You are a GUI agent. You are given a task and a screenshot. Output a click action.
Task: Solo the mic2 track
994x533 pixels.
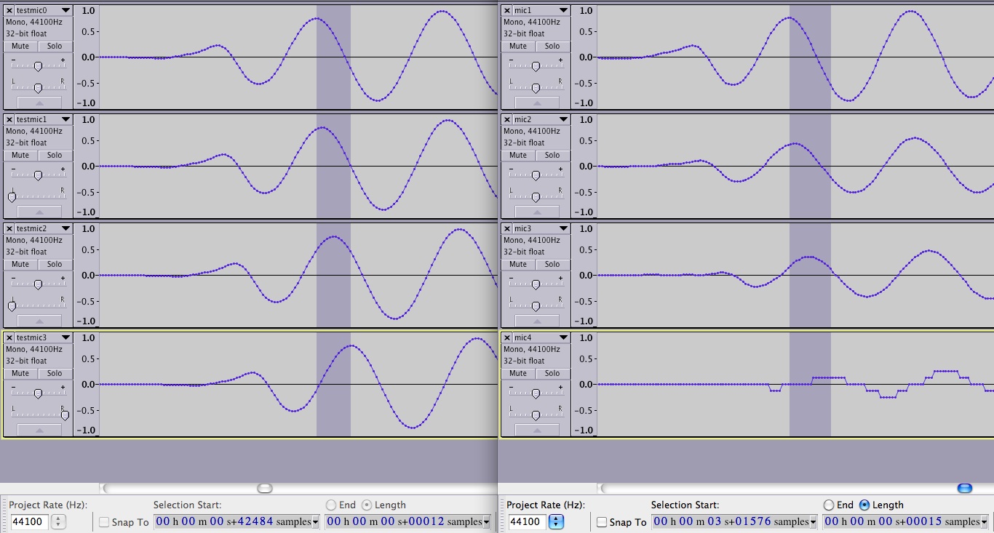(x=552, y=155)
